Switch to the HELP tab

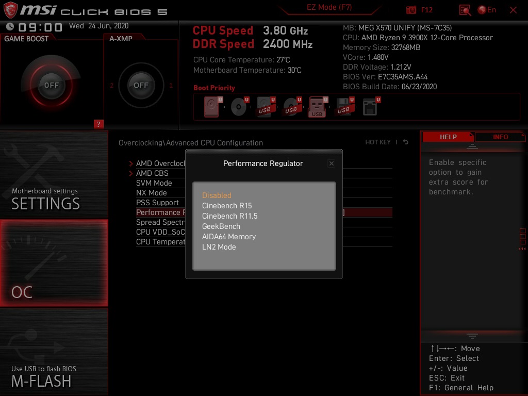pos(448,137)
